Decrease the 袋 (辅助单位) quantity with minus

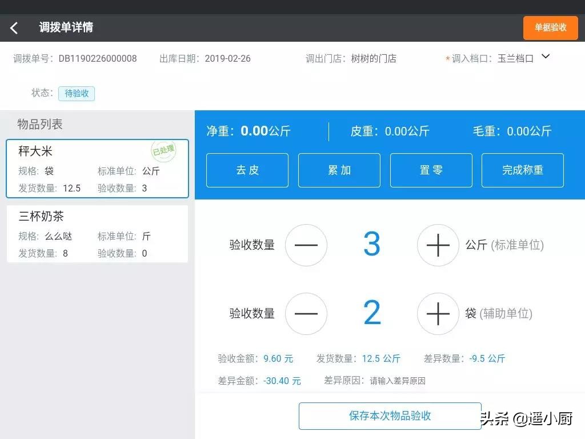pos(306,314)
